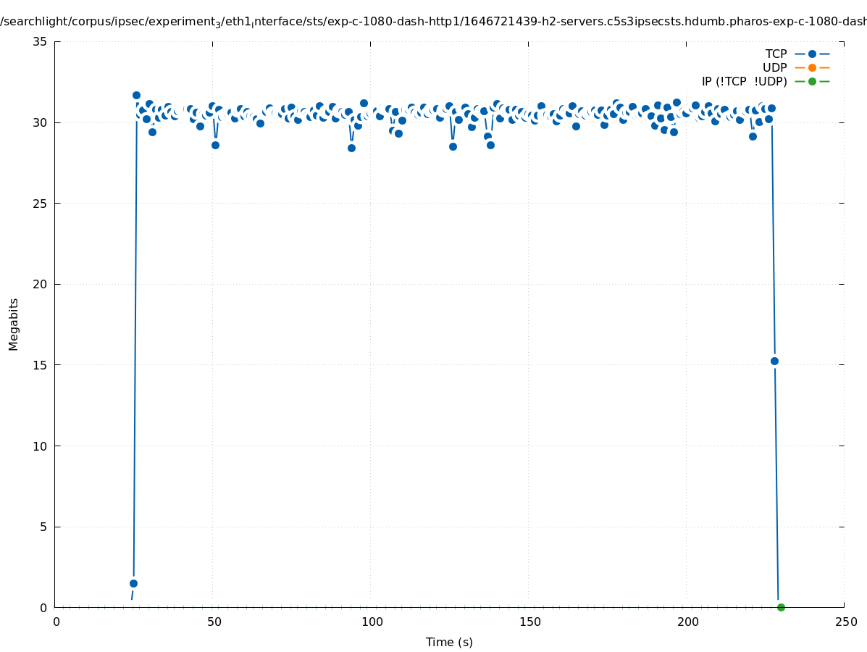This screenshot has width=867, height=652.
Task: Select the 250 tick on the x-axis
Action: (x=845, y=622)
